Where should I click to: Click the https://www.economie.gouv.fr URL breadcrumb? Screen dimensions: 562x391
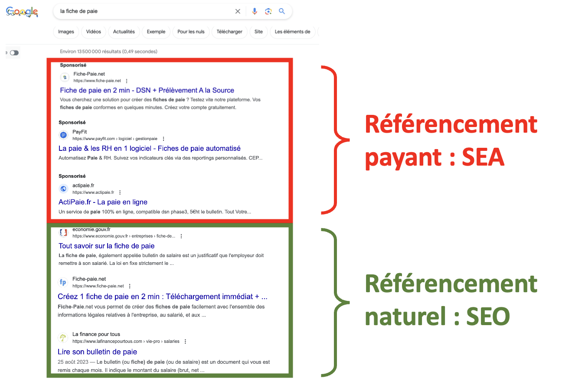pyautogui.click(x=124, y=236)
